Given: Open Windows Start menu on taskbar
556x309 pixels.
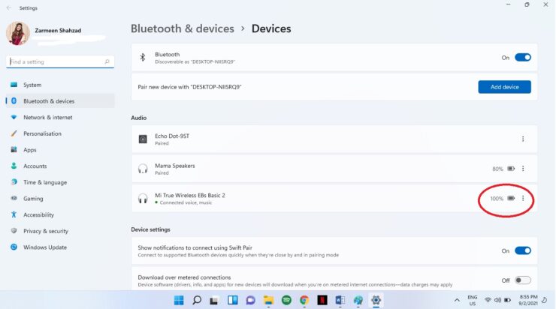Looking at the screenshot, I should click(x=179, y=300).
